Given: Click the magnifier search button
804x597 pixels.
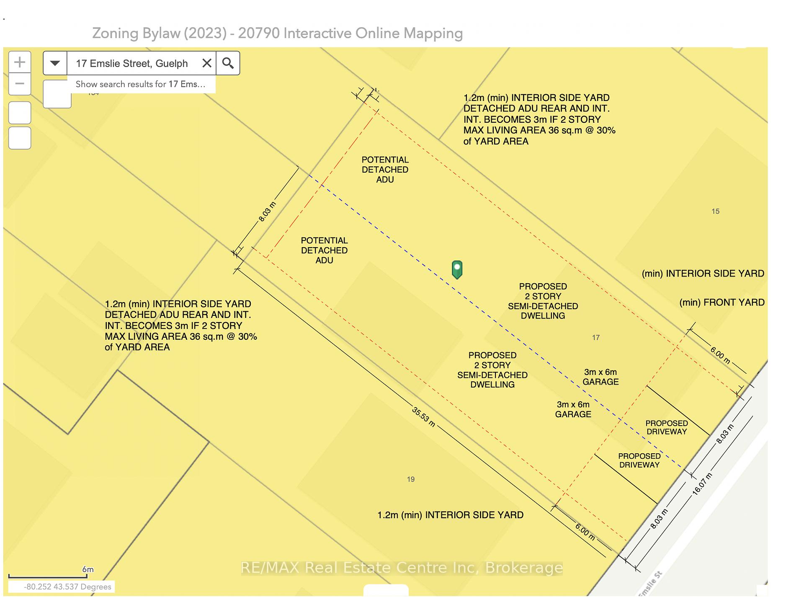Looking at the screenshot, I should 228,63.
